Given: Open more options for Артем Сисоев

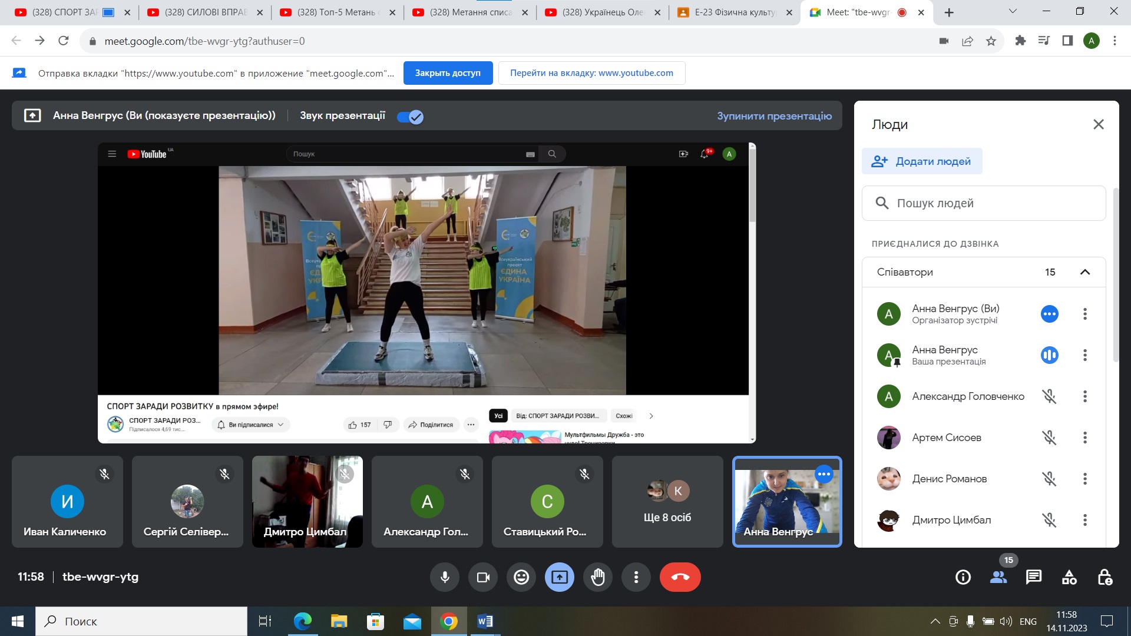Looking at the screenshot, I should 1085,438.
